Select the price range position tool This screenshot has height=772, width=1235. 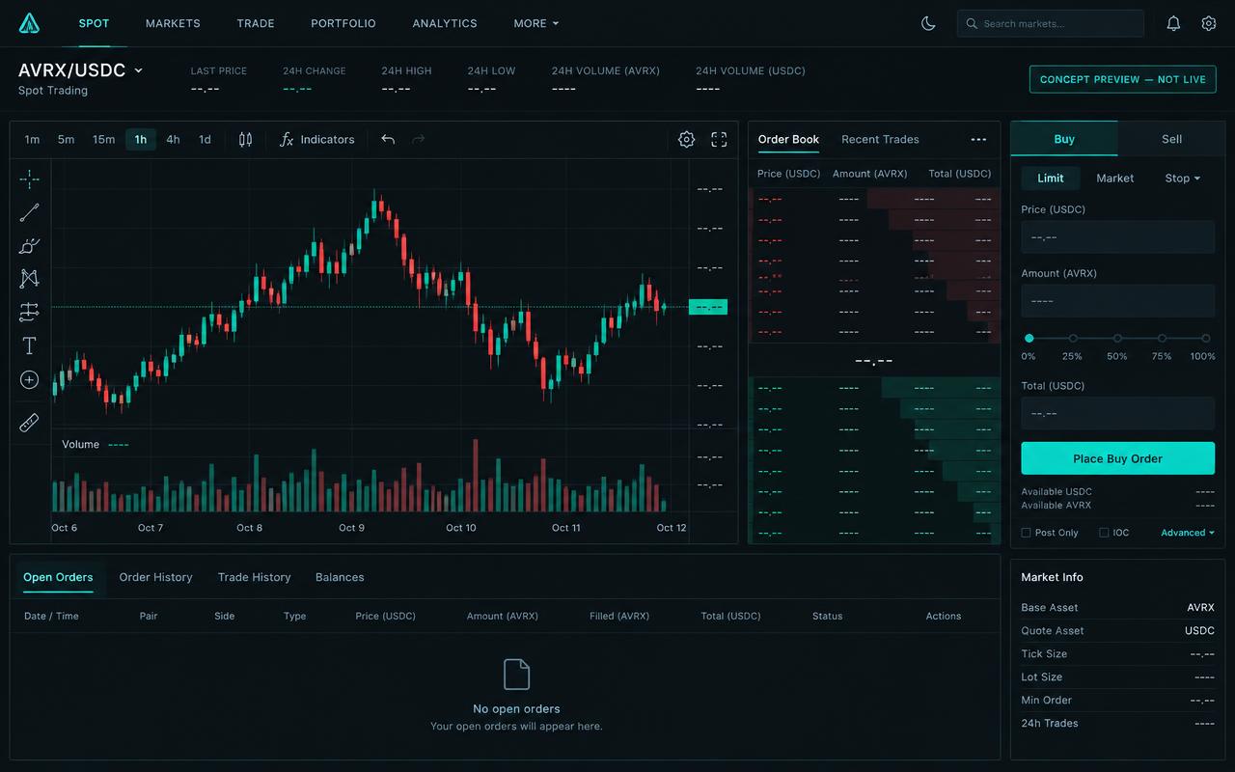[x=29, y=312]
